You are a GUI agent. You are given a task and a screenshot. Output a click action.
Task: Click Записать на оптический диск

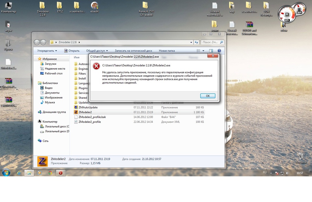pyautogui.click(x=133, y=51)
